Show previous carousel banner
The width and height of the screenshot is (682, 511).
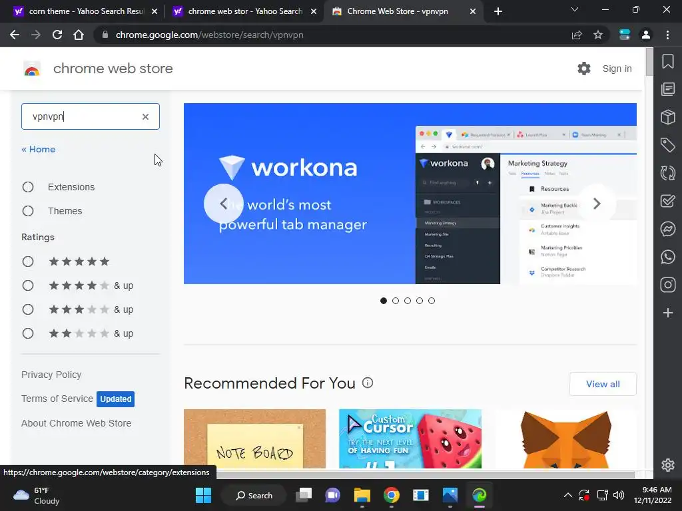pos(224,204)
